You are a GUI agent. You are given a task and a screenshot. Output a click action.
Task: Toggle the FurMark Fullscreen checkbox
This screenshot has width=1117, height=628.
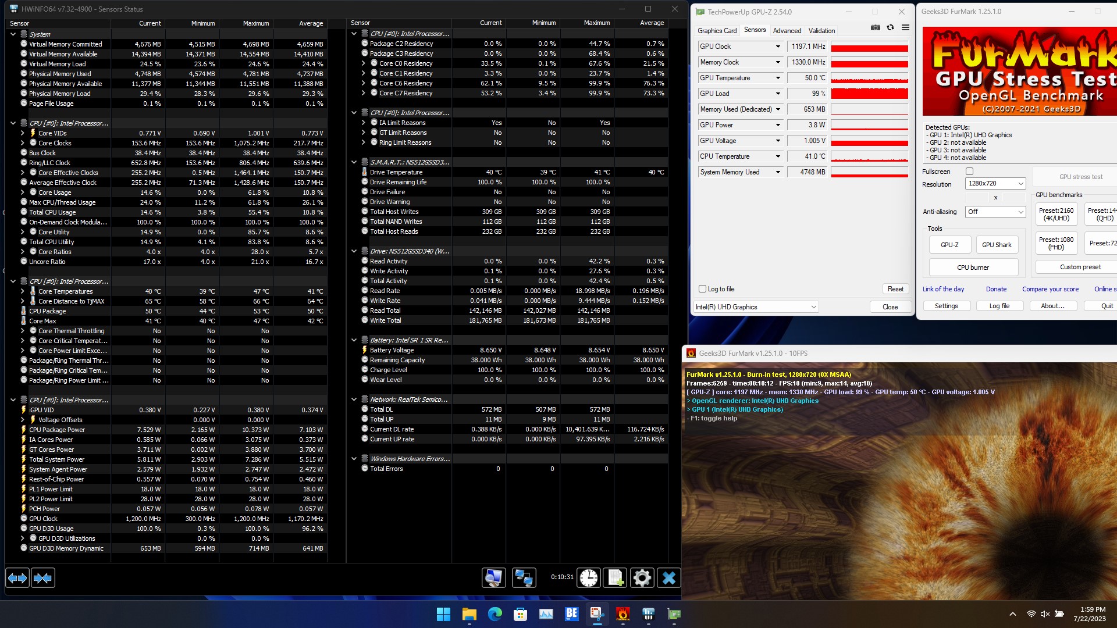pos(969,172)
